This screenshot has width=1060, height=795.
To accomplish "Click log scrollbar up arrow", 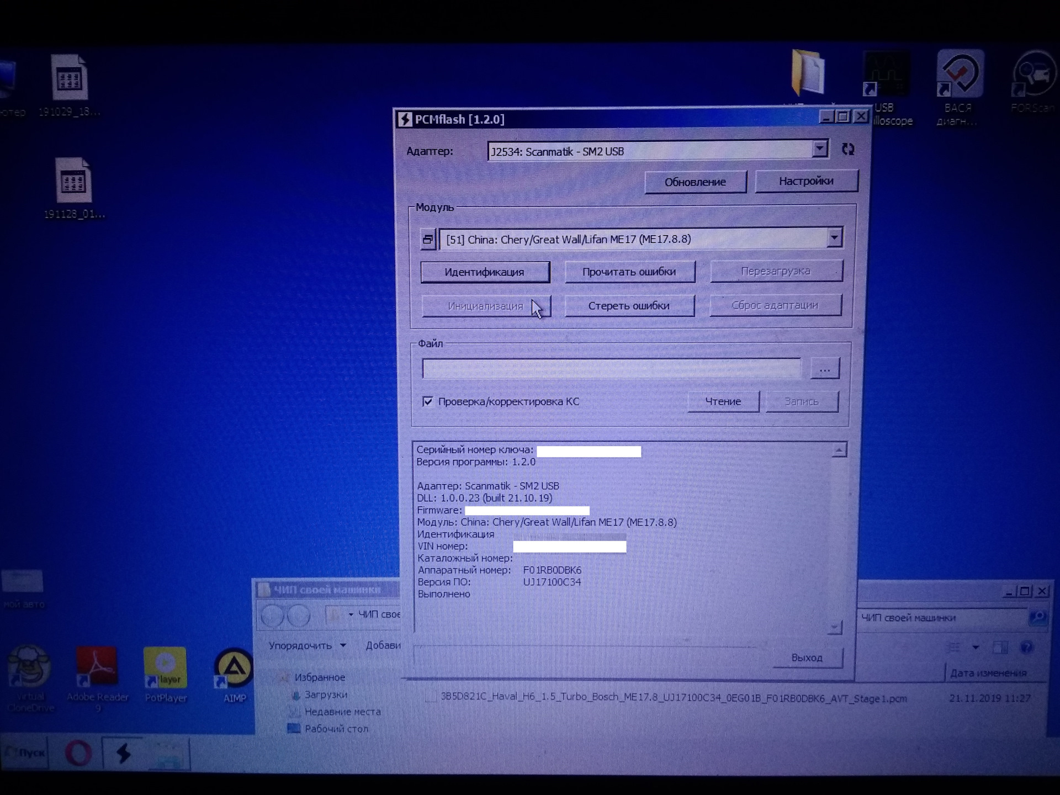I will (839, 451).
